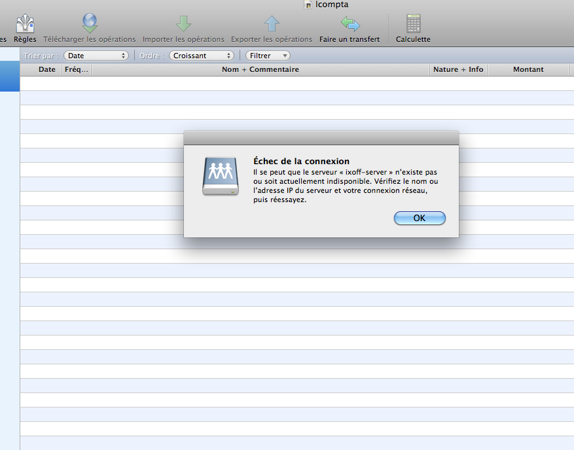Open the Filtrer popup menu
This screenshot has width=574, height=450.
point(268,56)
